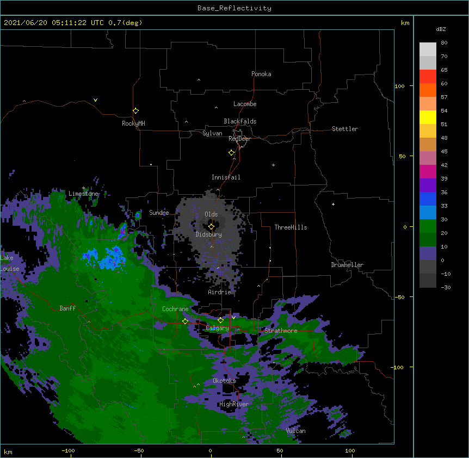469x458 pixels.
Task: Select the radar site diamond between Olds and Didsbury
Action: [x=211, y=227]
